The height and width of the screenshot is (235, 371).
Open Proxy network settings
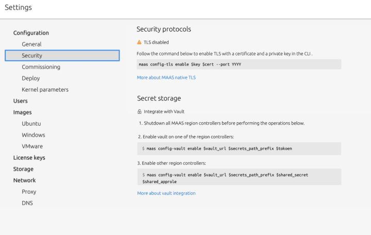click(x=29, y=192)
